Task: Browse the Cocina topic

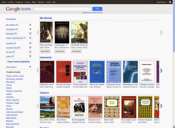Action: click(9, 85)
